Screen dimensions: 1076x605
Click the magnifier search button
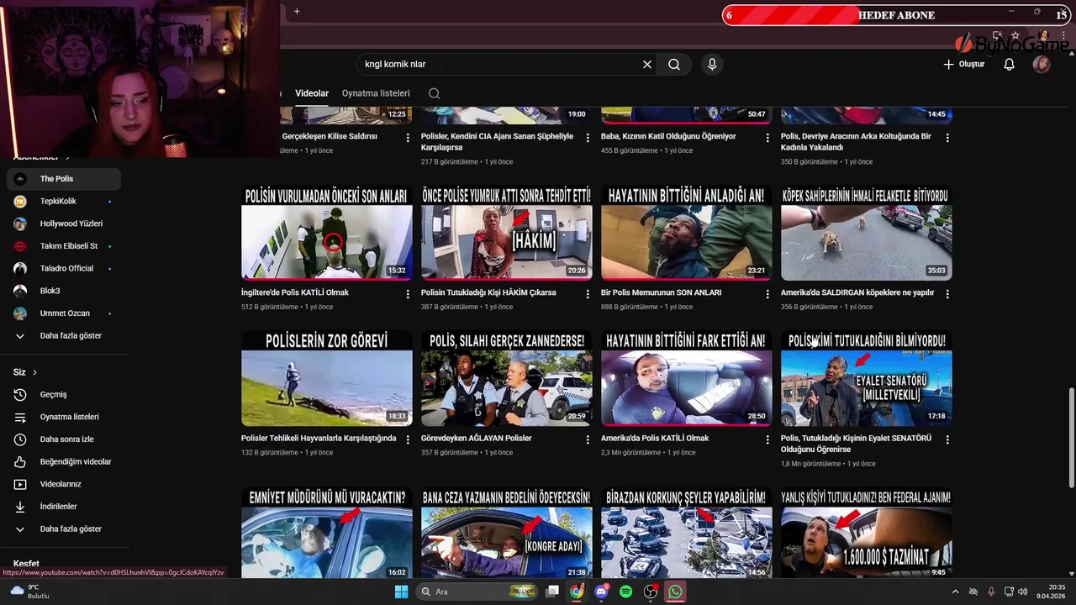tap(674, 65)
